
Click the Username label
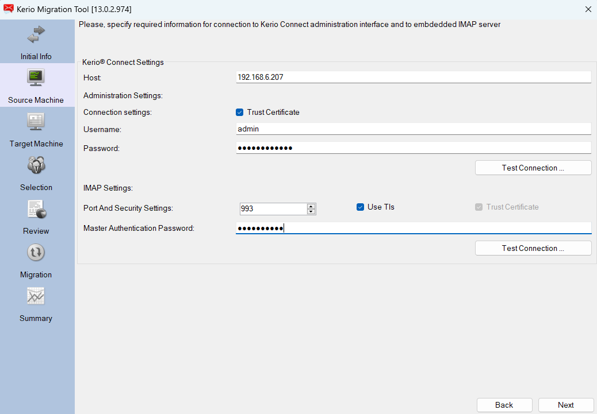(x=102, y=129)
